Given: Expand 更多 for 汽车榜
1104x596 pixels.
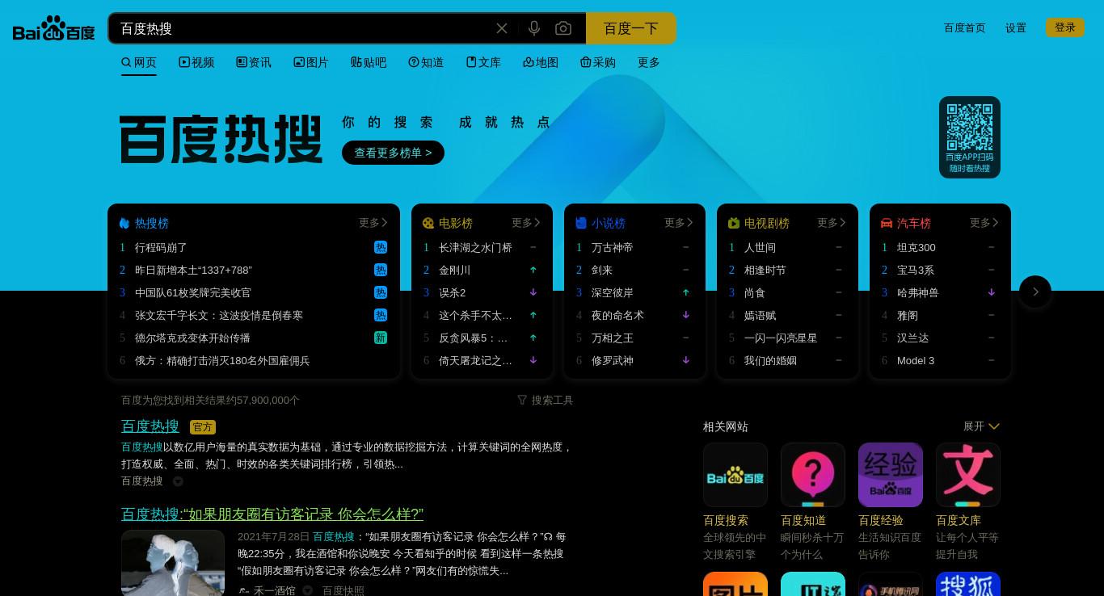Looking at the screenshot, I should click(x=984, y=223).
